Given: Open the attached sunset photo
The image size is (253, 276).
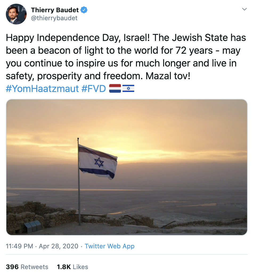Looking at the screenshot, I should [127, 167].
